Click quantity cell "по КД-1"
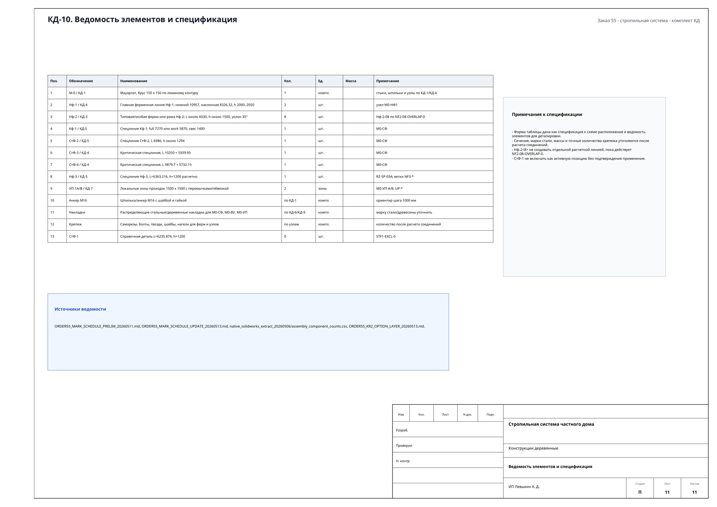Screen dimensions: 717x507 coord(298,201)
